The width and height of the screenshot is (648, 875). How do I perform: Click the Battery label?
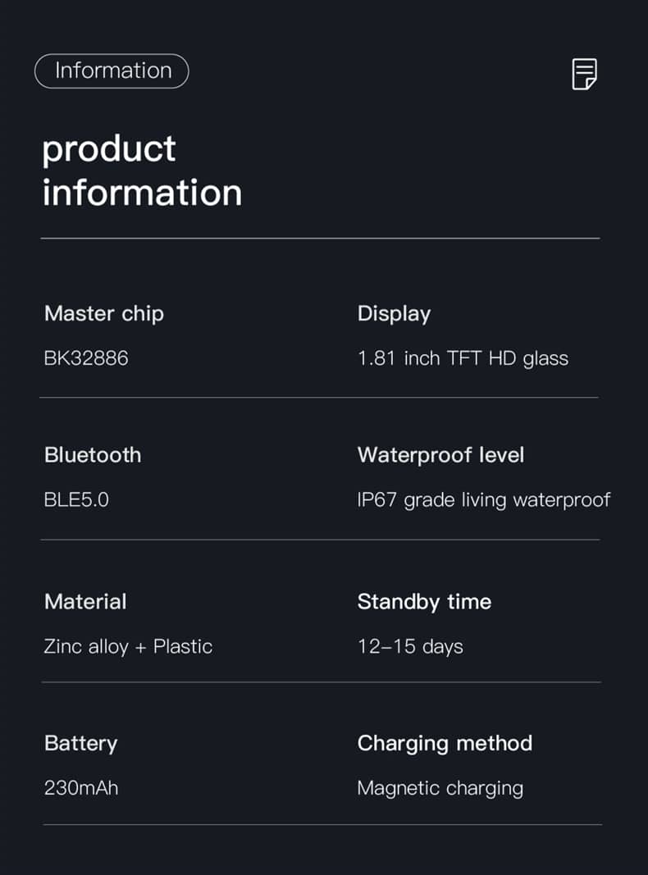pos(80,743)
